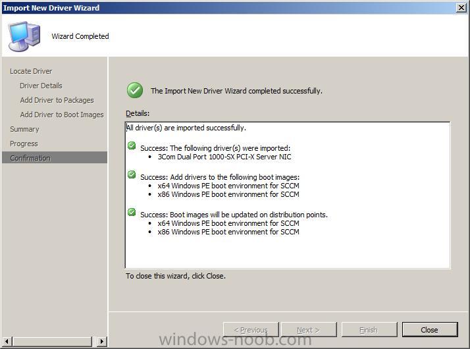Go to the Progress step

[24, 144]
